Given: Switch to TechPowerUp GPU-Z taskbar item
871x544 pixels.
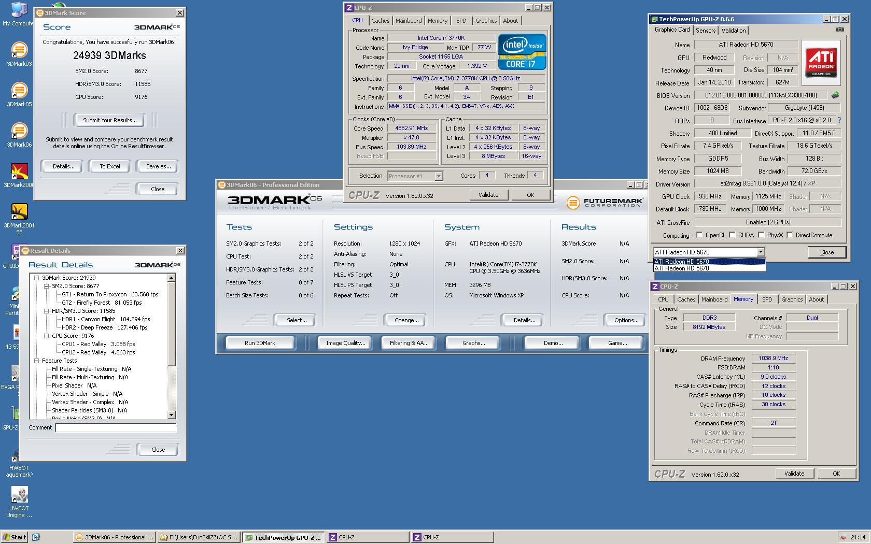Looking at the screenshot, I should (x=283, y=537).
